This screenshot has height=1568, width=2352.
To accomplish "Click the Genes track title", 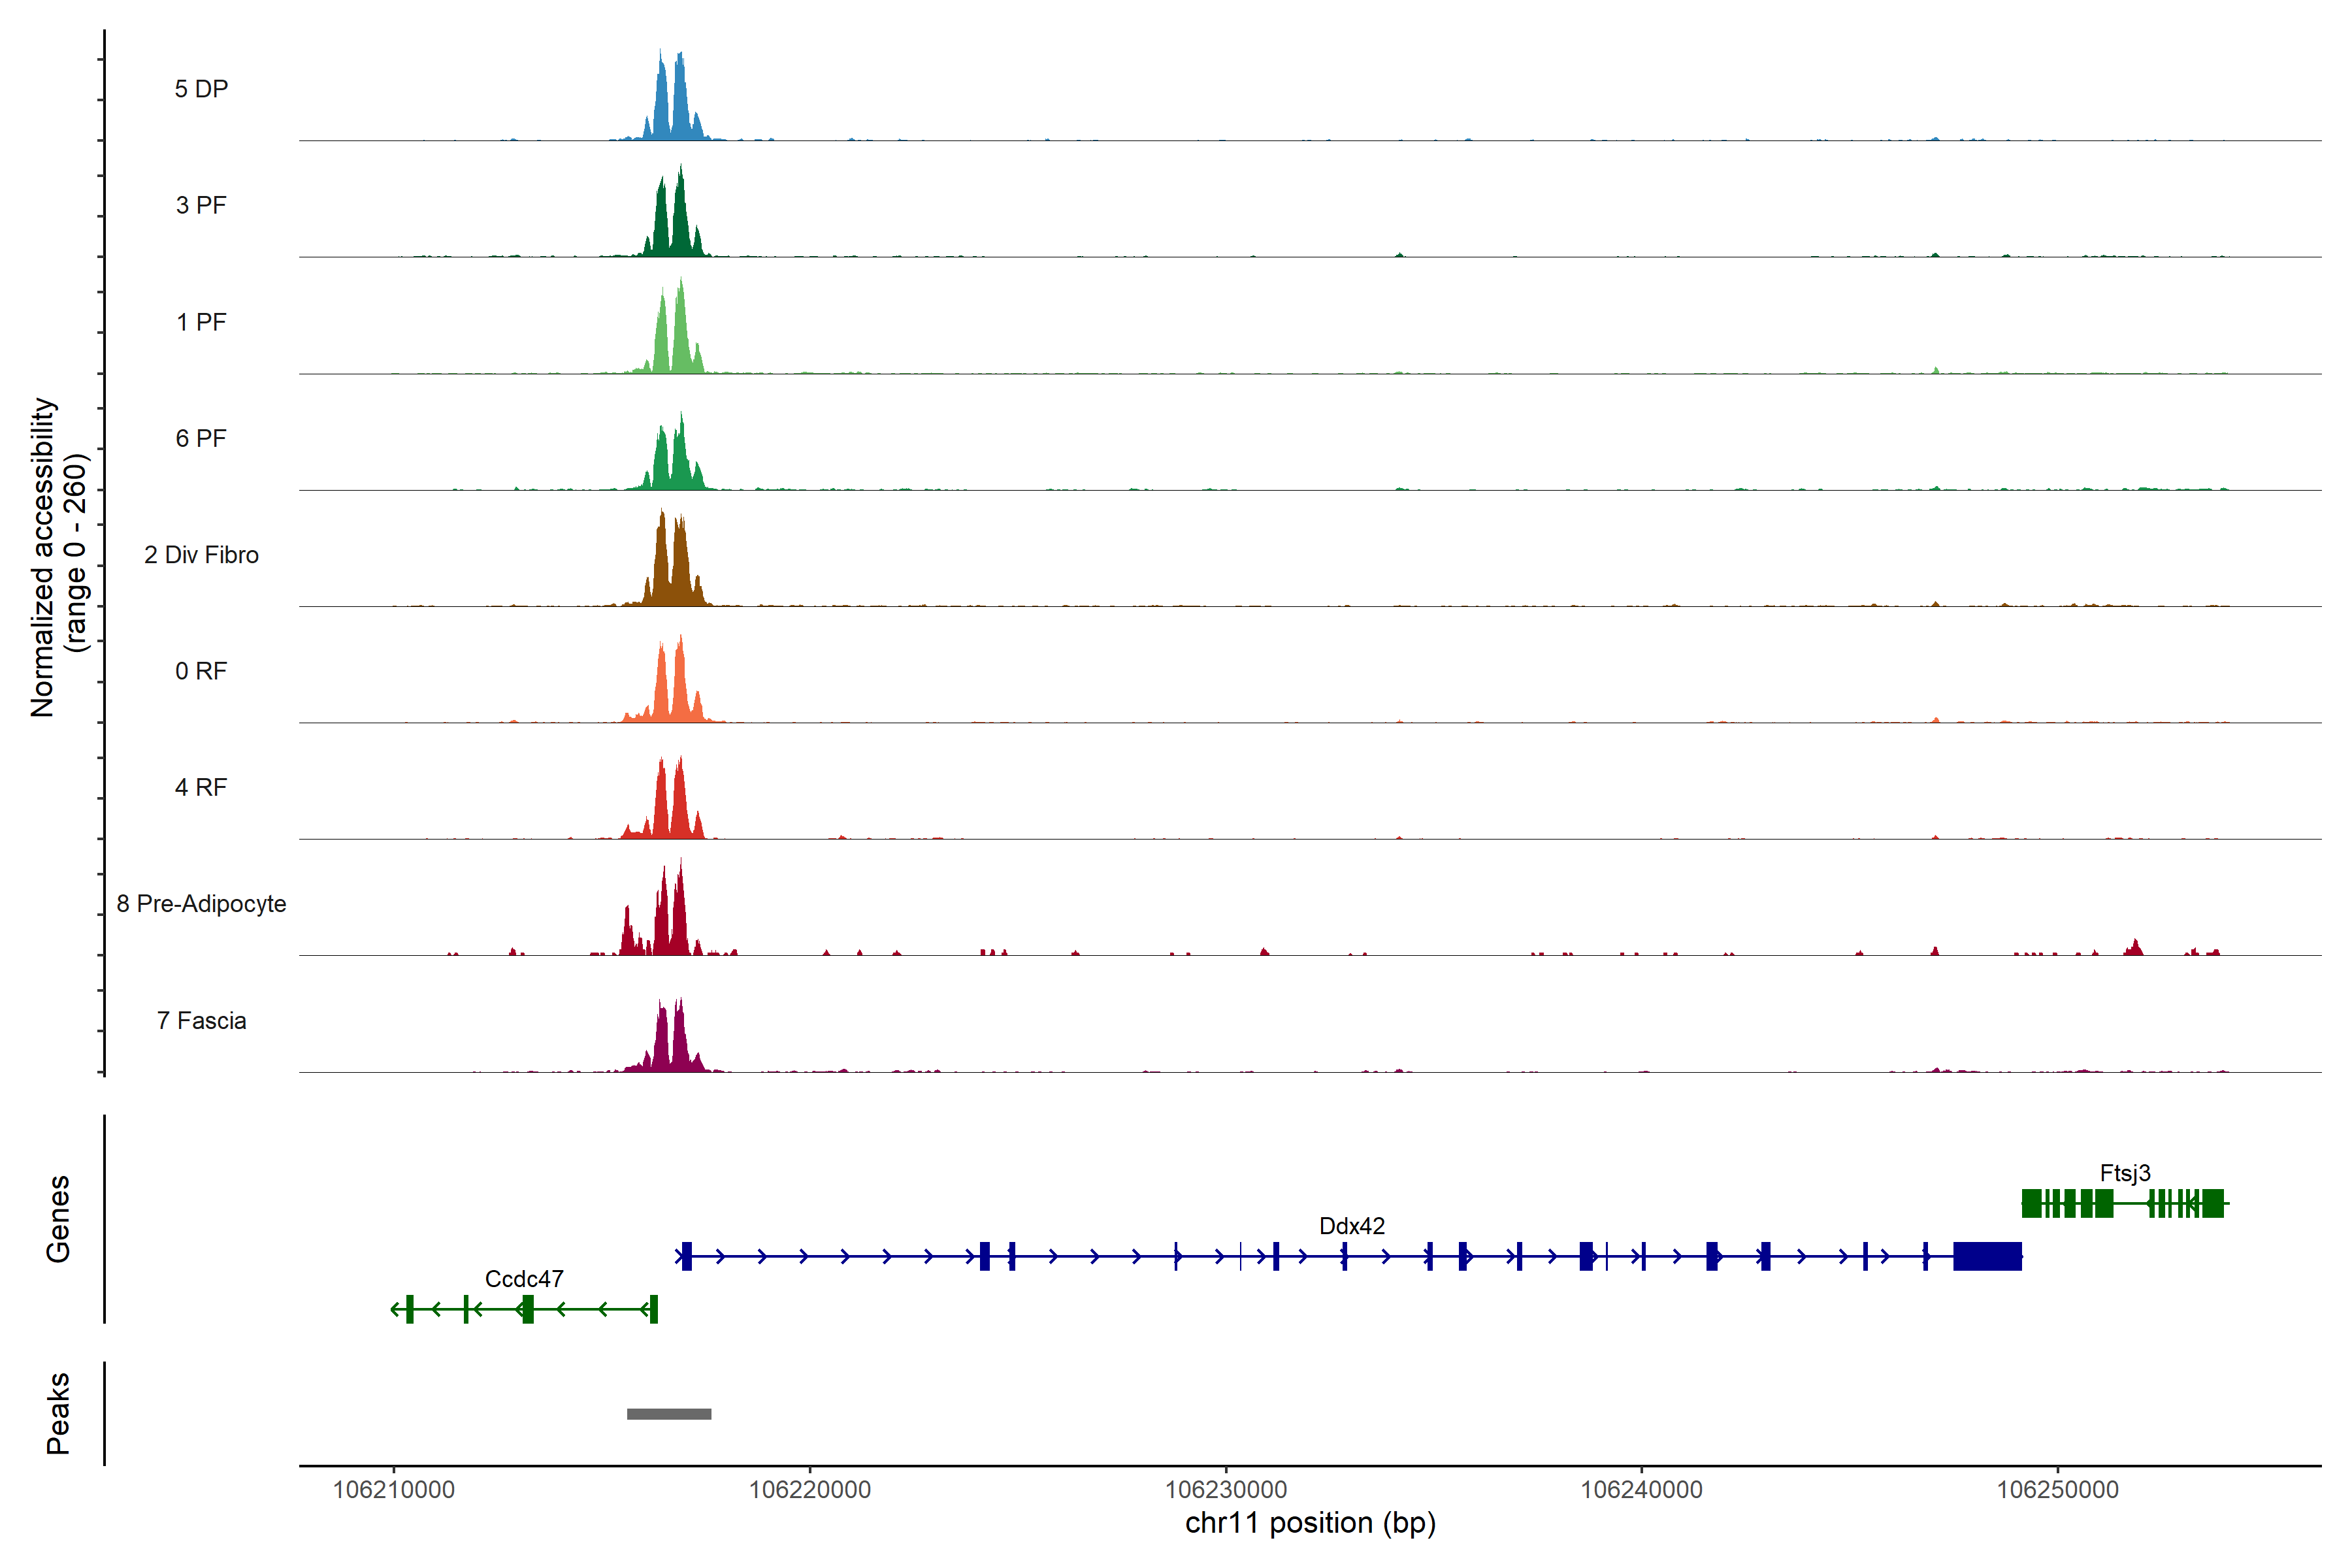I will [58, 1219].
